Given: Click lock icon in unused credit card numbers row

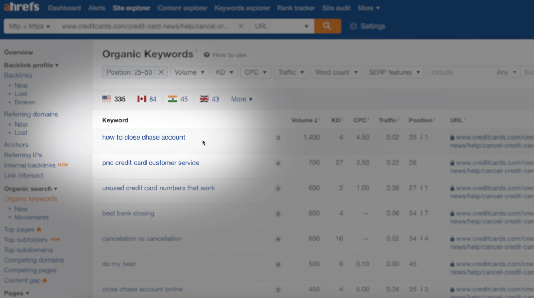Looking at the screenshot, I should point(452,188).
